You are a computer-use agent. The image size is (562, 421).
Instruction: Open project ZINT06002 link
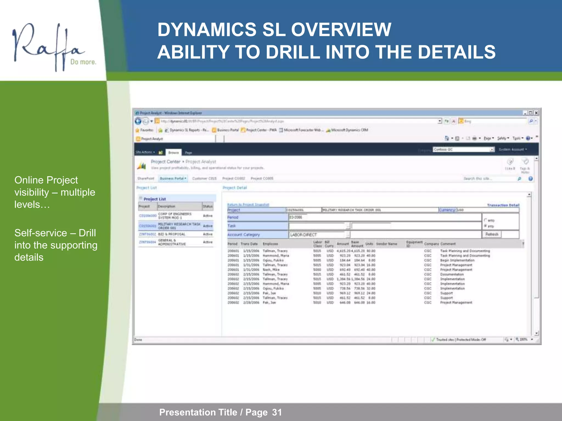(148, 234)
